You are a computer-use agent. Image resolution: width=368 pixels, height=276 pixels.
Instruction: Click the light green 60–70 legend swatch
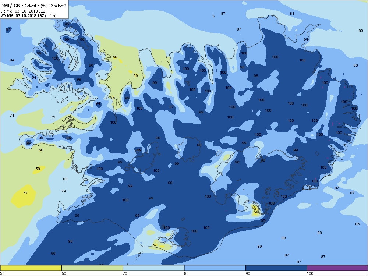pos(92,268)
